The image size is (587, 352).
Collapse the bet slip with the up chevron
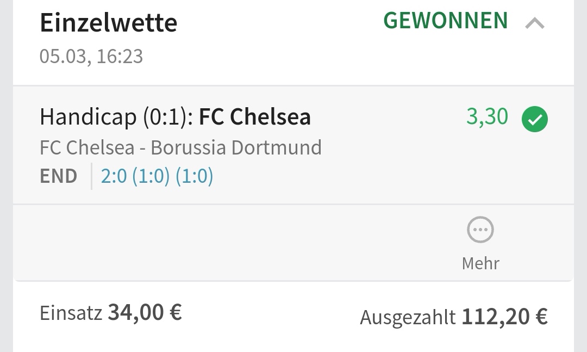(x=535, y=23)
